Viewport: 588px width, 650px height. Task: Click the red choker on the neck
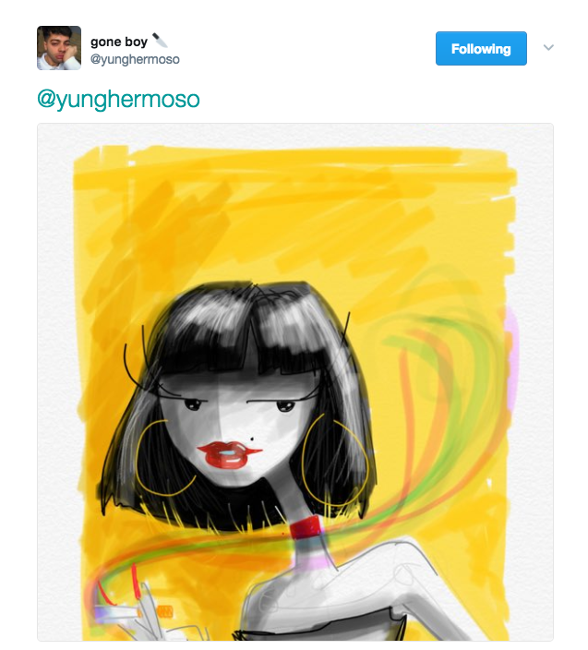(x=306, y=528)
